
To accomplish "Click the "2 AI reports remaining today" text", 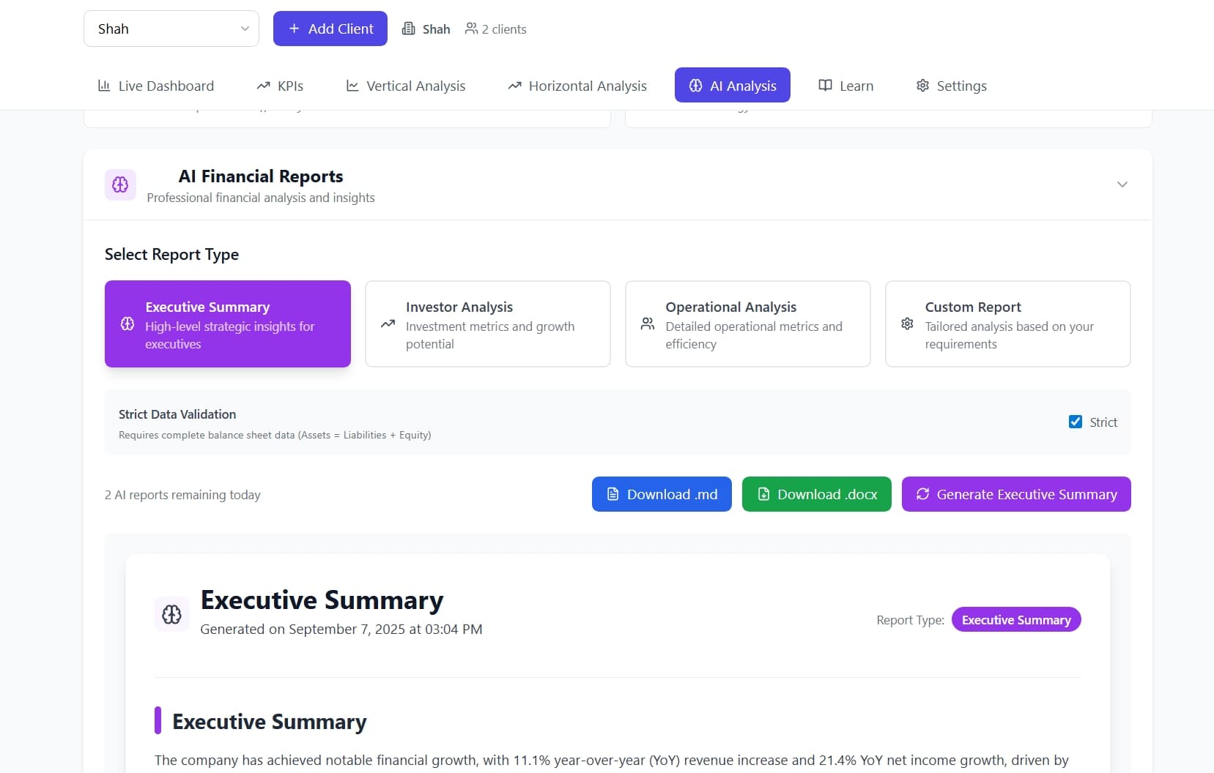I will click(x=182, y=495).
